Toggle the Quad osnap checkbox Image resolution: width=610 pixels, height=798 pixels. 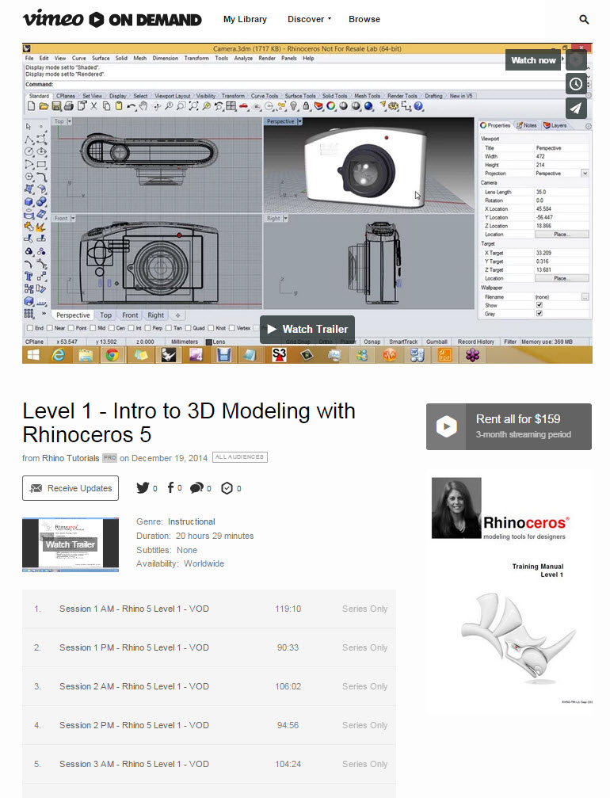[189, 328]
